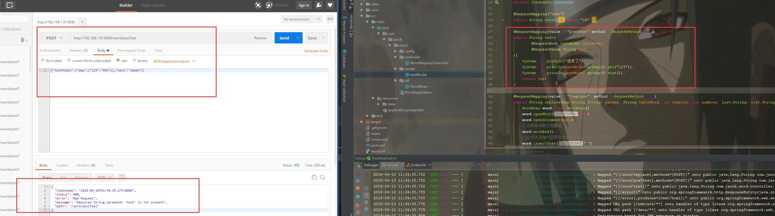
Task: Open the Headers (1) request tab
Action: click(78, 50)
